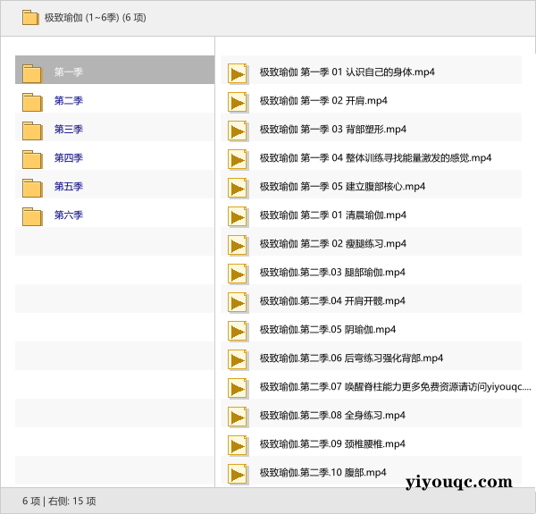
Task: Click the 第一季 folder icon
Action: click(x=32, y=73)
